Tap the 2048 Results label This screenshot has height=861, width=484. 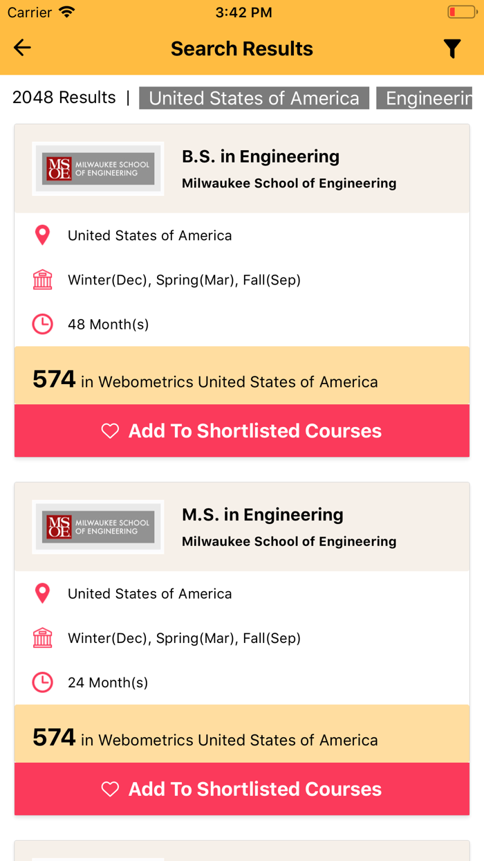(63, 98)
